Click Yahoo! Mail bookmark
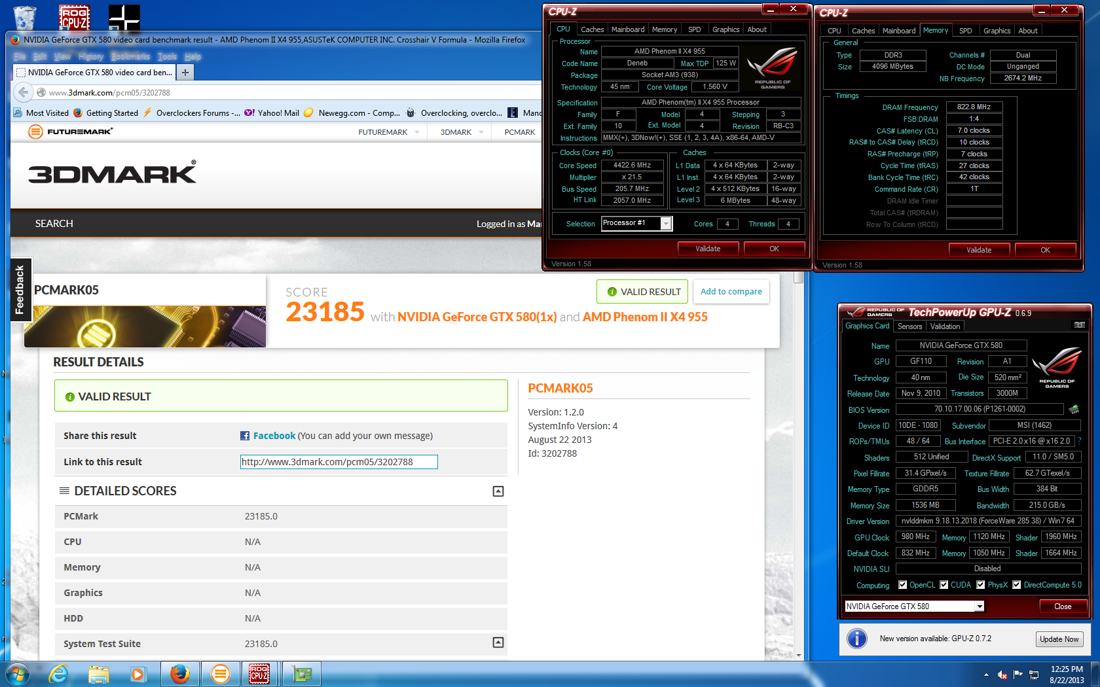Viewport: 1100px width, 687px height. coord(272,113)
